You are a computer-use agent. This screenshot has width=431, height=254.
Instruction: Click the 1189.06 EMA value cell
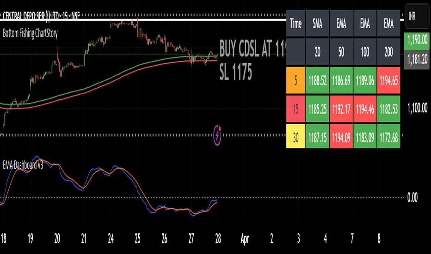coord(365,80)
